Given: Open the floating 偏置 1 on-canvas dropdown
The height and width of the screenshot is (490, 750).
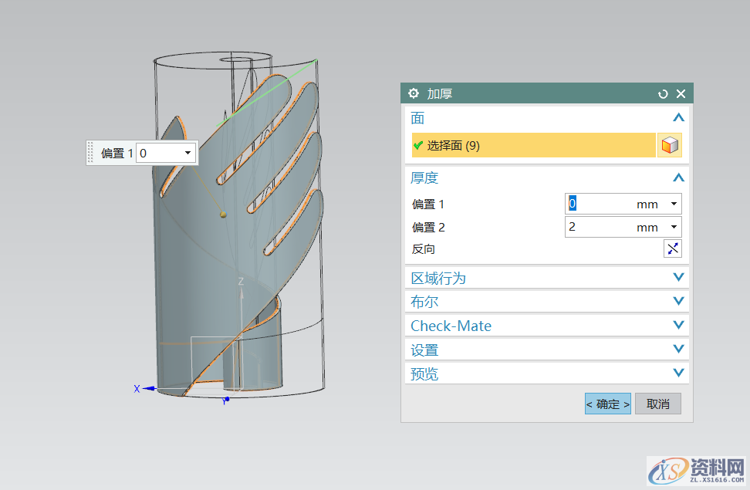Looking at the screenshot, I should 187,154.
